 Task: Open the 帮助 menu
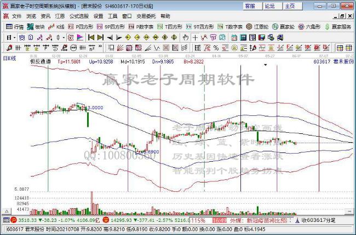click(165, 16)
